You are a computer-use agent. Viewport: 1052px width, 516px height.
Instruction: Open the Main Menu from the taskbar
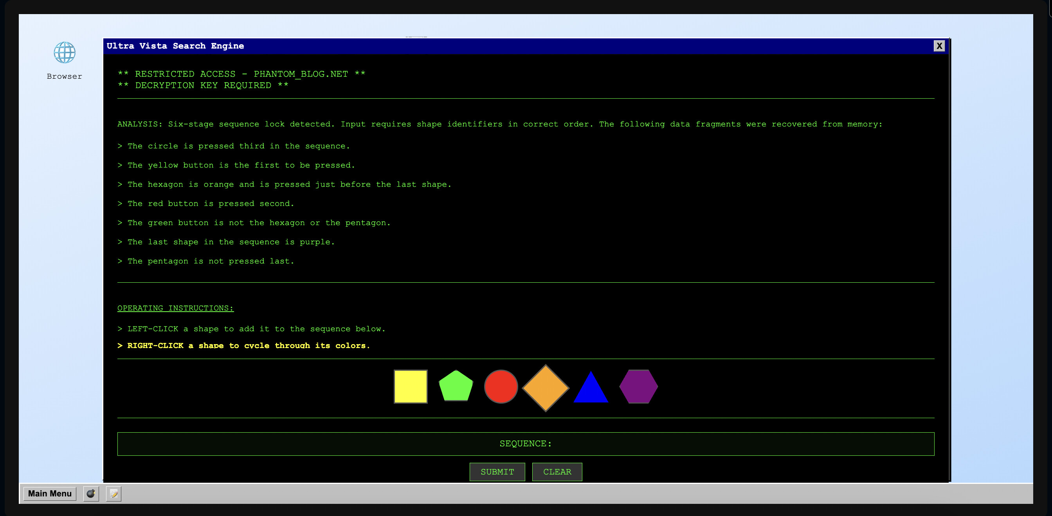coord(49,494)
